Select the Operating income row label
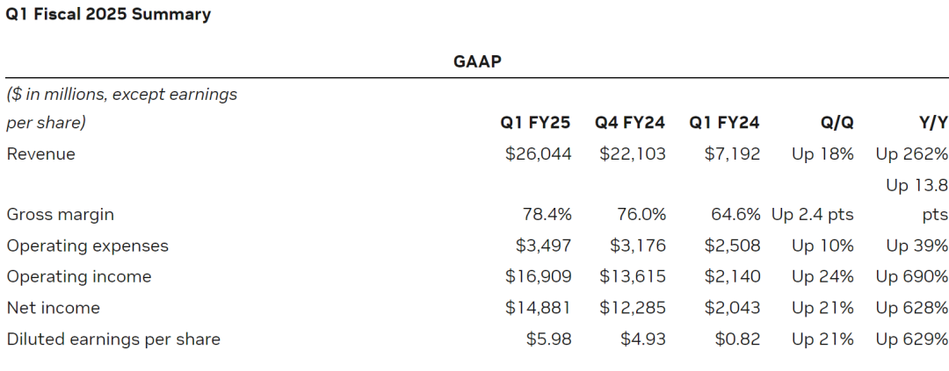 pos(79,277)
